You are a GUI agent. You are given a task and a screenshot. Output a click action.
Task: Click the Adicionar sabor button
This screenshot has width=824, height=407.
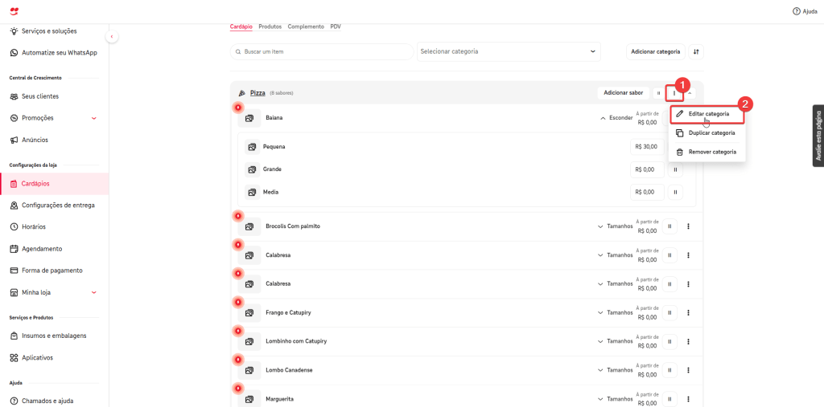pos(623,93)
